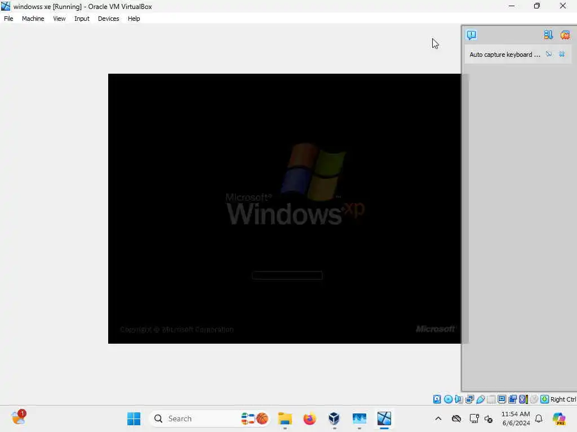Show hidden system tray icons
Screen dimensions: 577x432
[438, 418]
